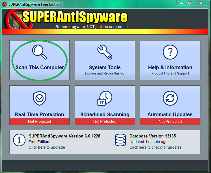Click the magnifying glass scan icon

(x=40, y=52)
